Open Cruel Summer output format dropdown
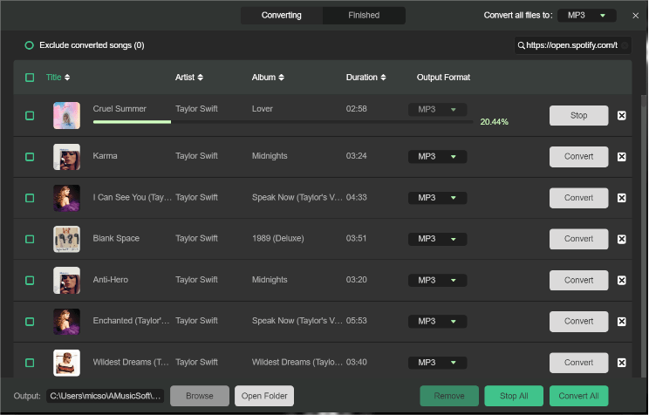The image size is (649, 415). point(438,110)
